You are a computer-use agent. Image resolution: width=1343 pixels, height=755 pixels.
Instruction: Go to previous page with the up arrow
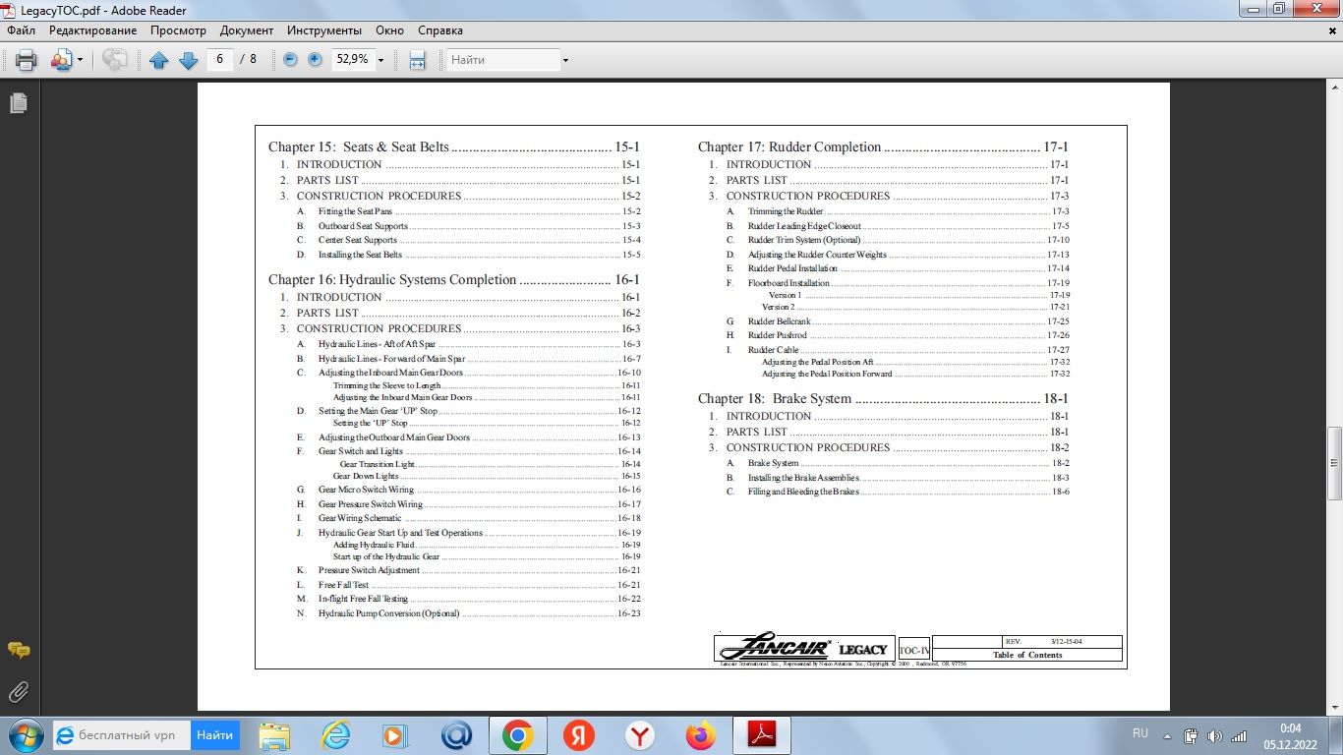click(159, 60)
